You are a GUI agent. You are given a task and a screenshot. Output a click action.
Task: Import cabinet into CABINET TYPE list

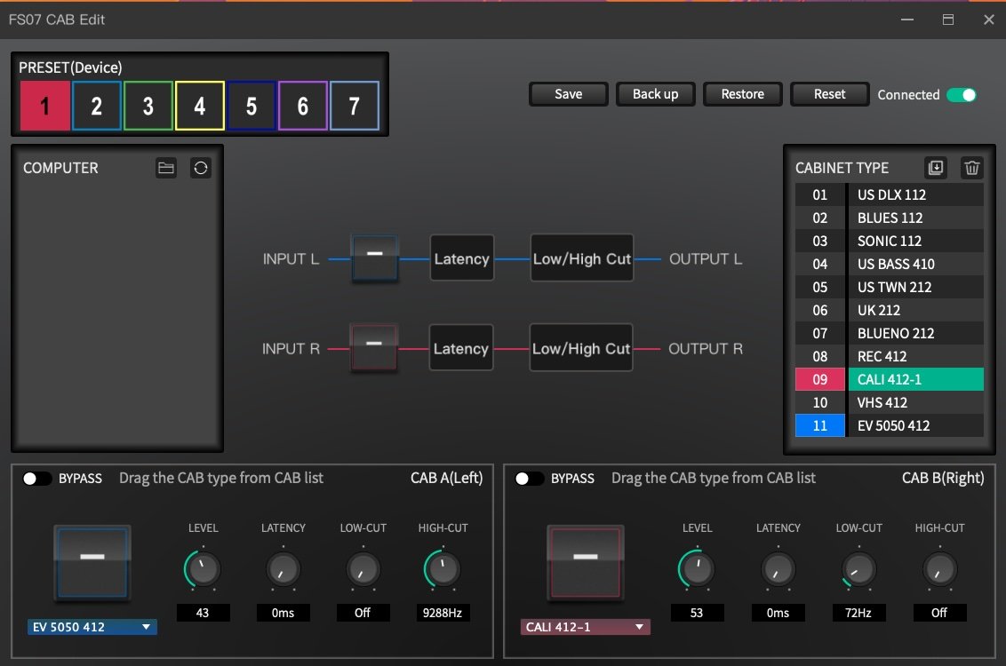(x=936, y=168)
